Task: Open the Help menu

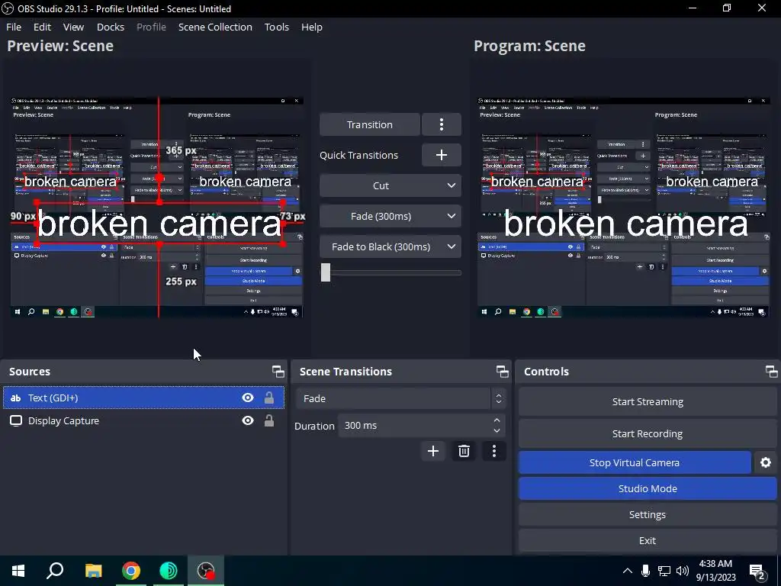Action: [x=311, y=27]
